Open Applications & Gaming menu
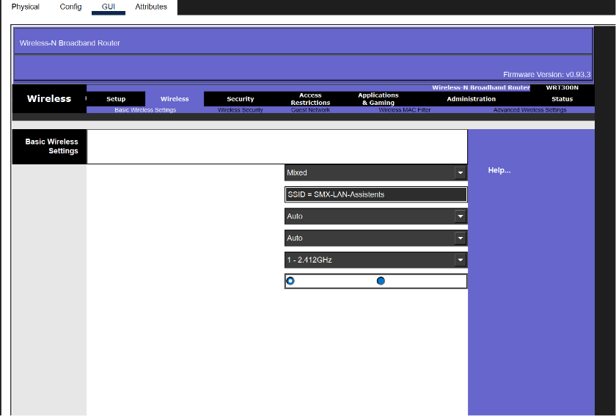616x416 pixels. [x=378, y=99]
